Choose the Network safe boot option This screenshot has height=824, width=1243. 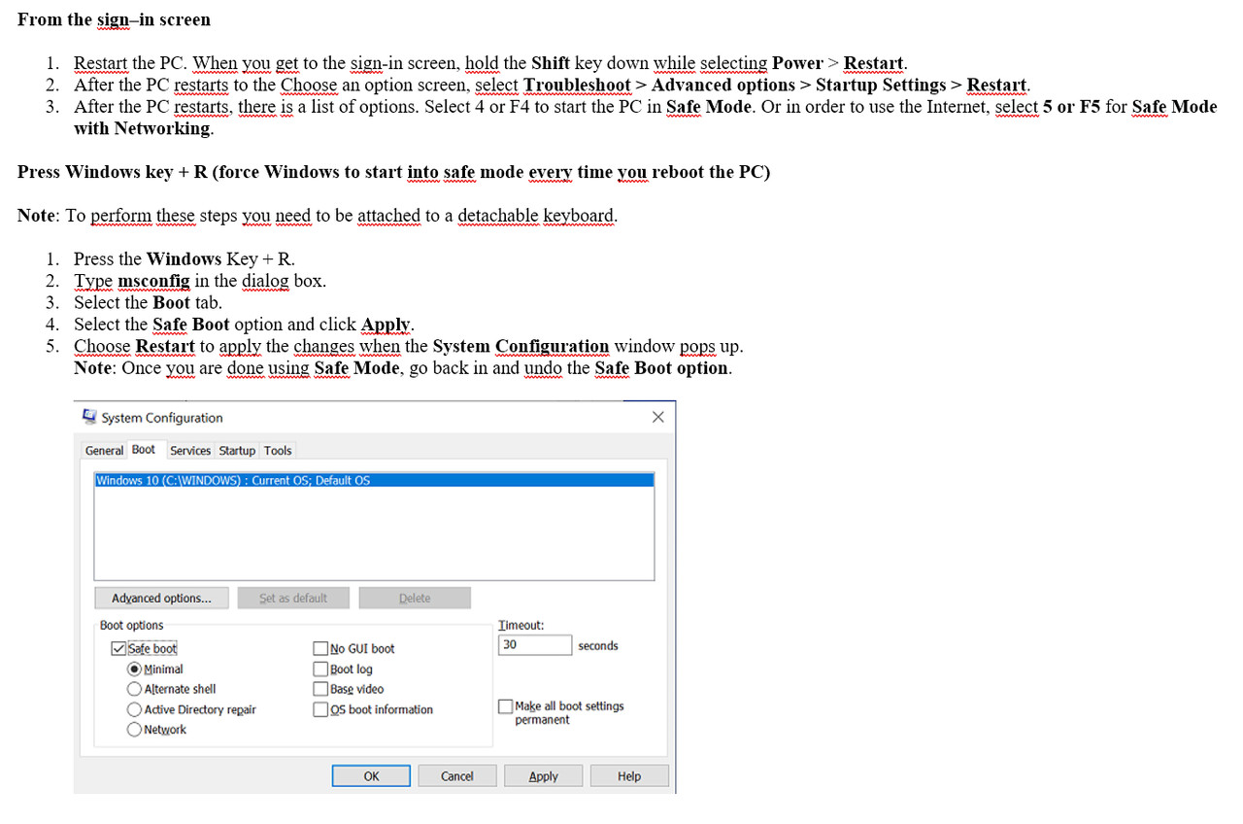[x=134, y=730]
